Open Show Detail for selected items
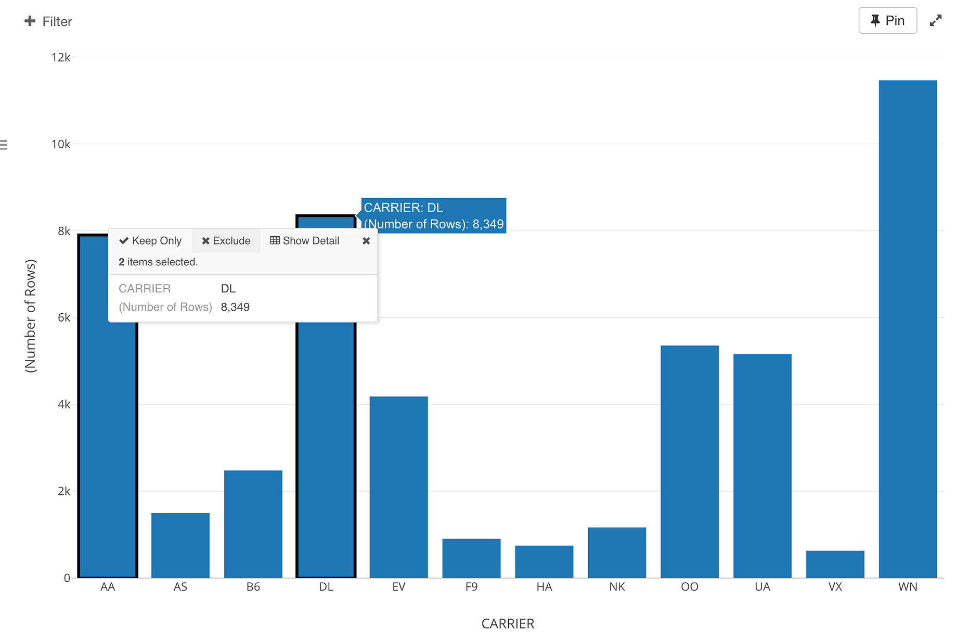Screen dimensions: 956x640 coord(305,240)
